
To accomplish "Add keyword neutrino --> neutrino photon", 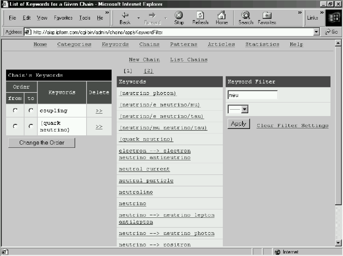I will [167, 233].
